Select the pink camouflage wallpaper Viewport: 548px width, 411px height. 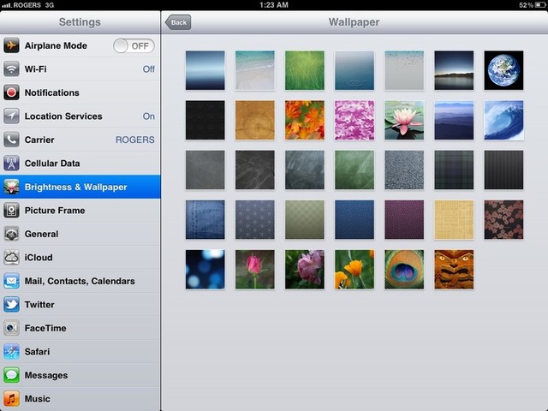[x=354, y=120]
